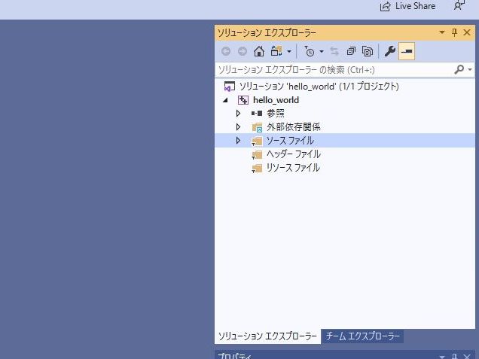Toggle the Preview Selected Items button
Viewport: 479px width, 359px height.
[407, 51]
